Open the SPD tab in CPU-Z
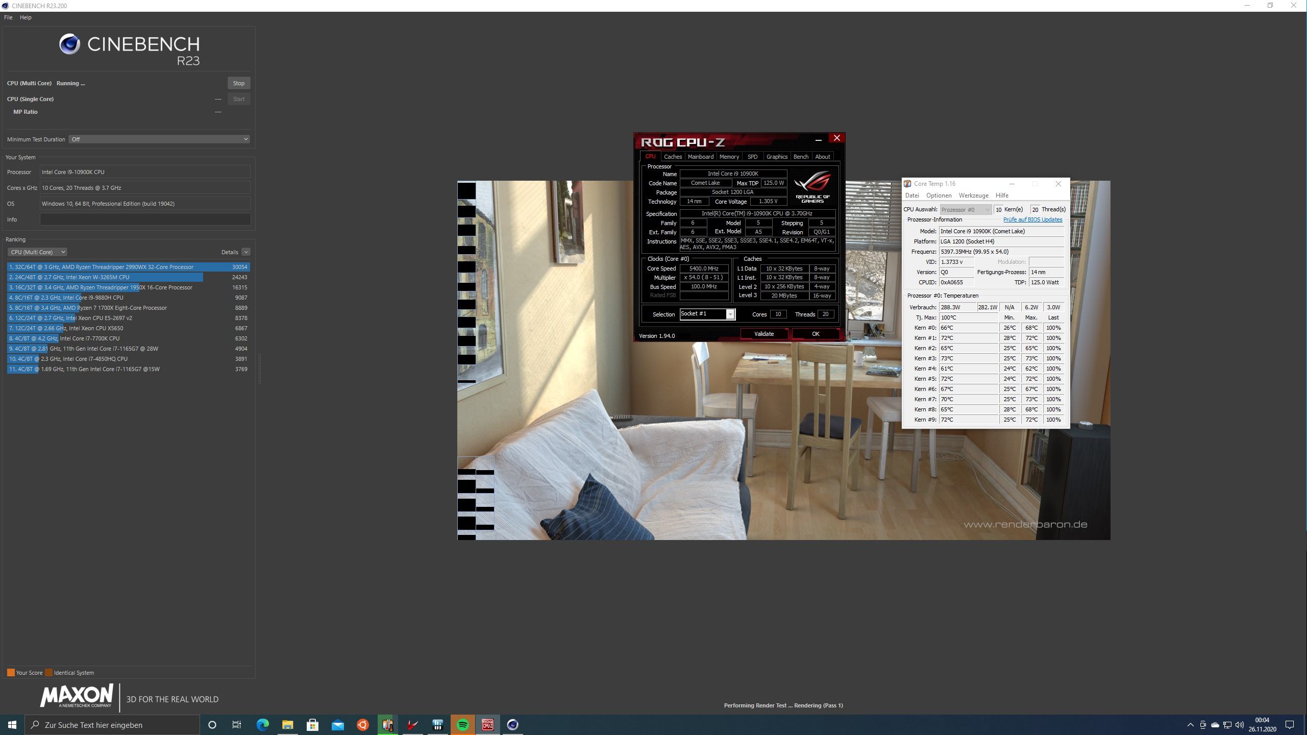This screenshot has height=735, width=1307. tap(752, 157)
